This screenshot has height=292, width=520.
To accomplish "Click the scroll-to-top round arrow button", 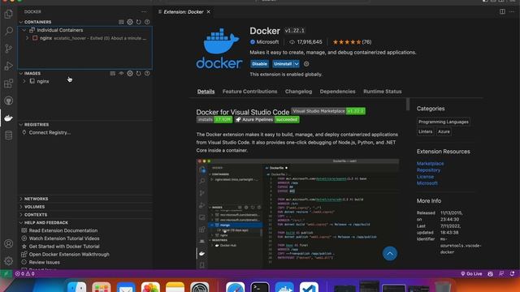I will [390, 254].
